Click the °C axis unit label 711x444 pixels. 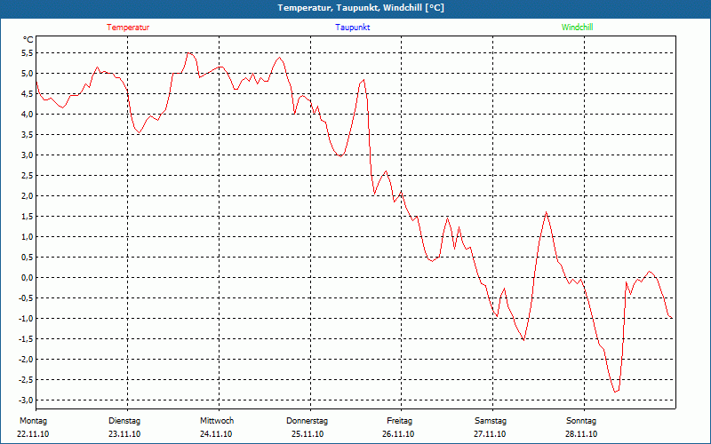click(28, 40)
